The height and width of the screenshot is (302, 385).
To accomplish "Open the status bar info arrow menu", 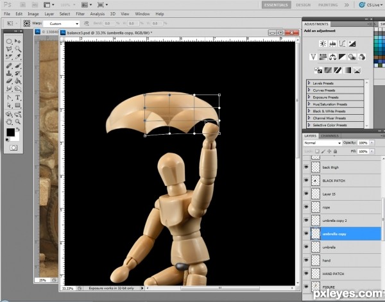I will click(142, 288).
